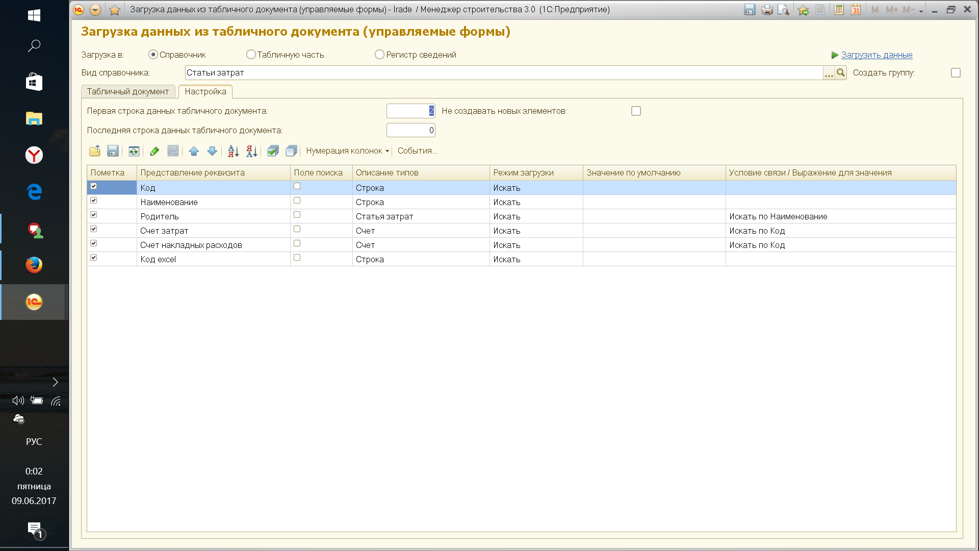Click the Последняя строка данных input field

pos(410,131)
